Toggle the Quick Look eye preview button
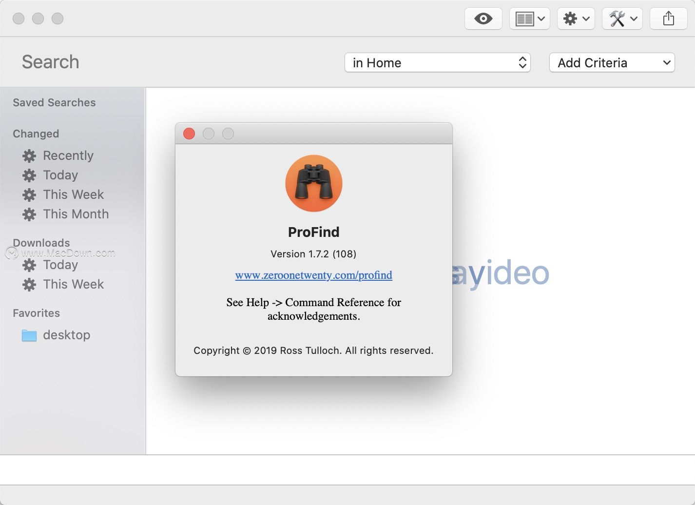 pos(483,19)
